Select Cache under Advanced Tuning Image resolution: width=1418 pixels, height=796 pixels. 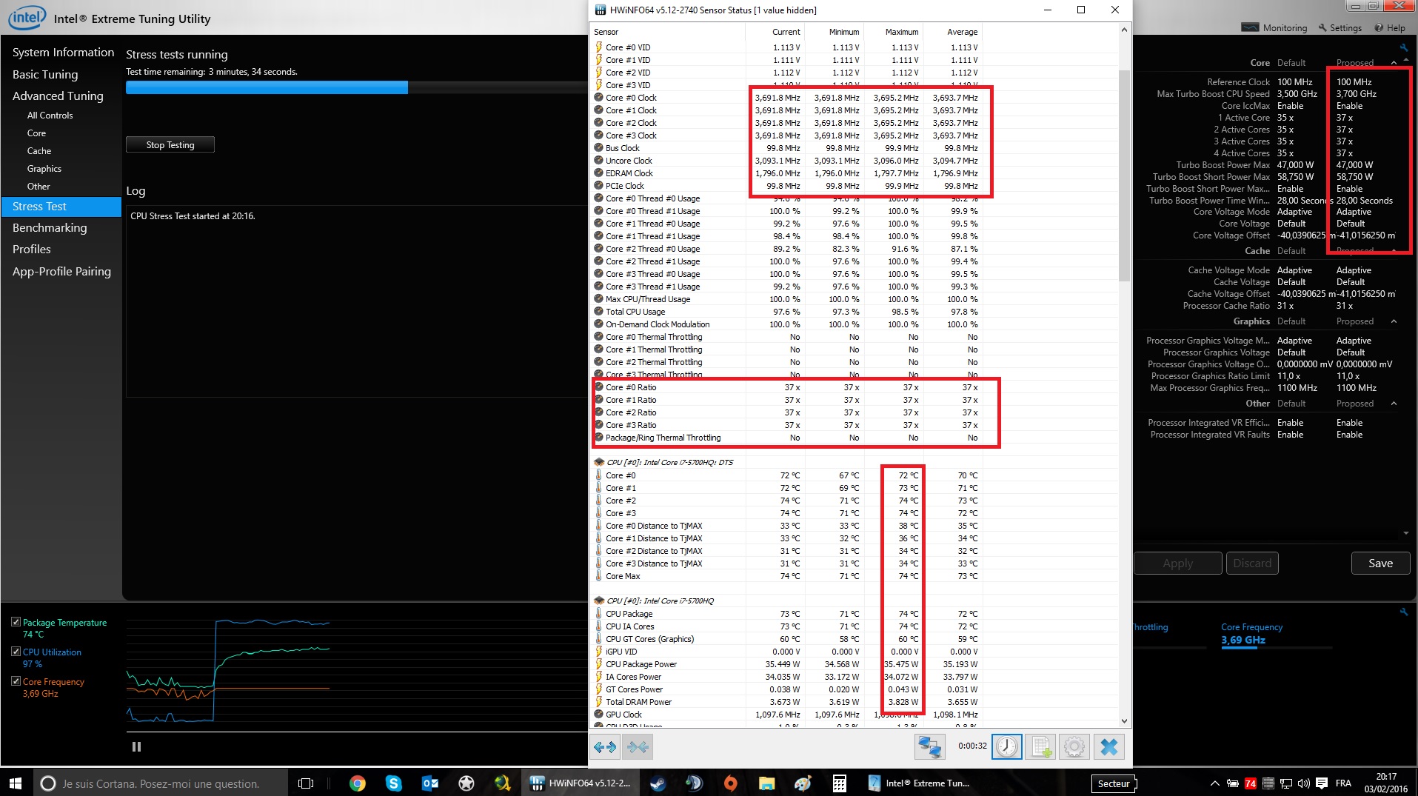pos(39,151)
